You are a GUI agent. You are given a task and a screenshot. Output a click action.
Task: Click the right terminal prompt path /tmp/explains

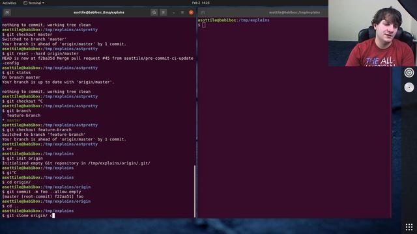[253, 20]
